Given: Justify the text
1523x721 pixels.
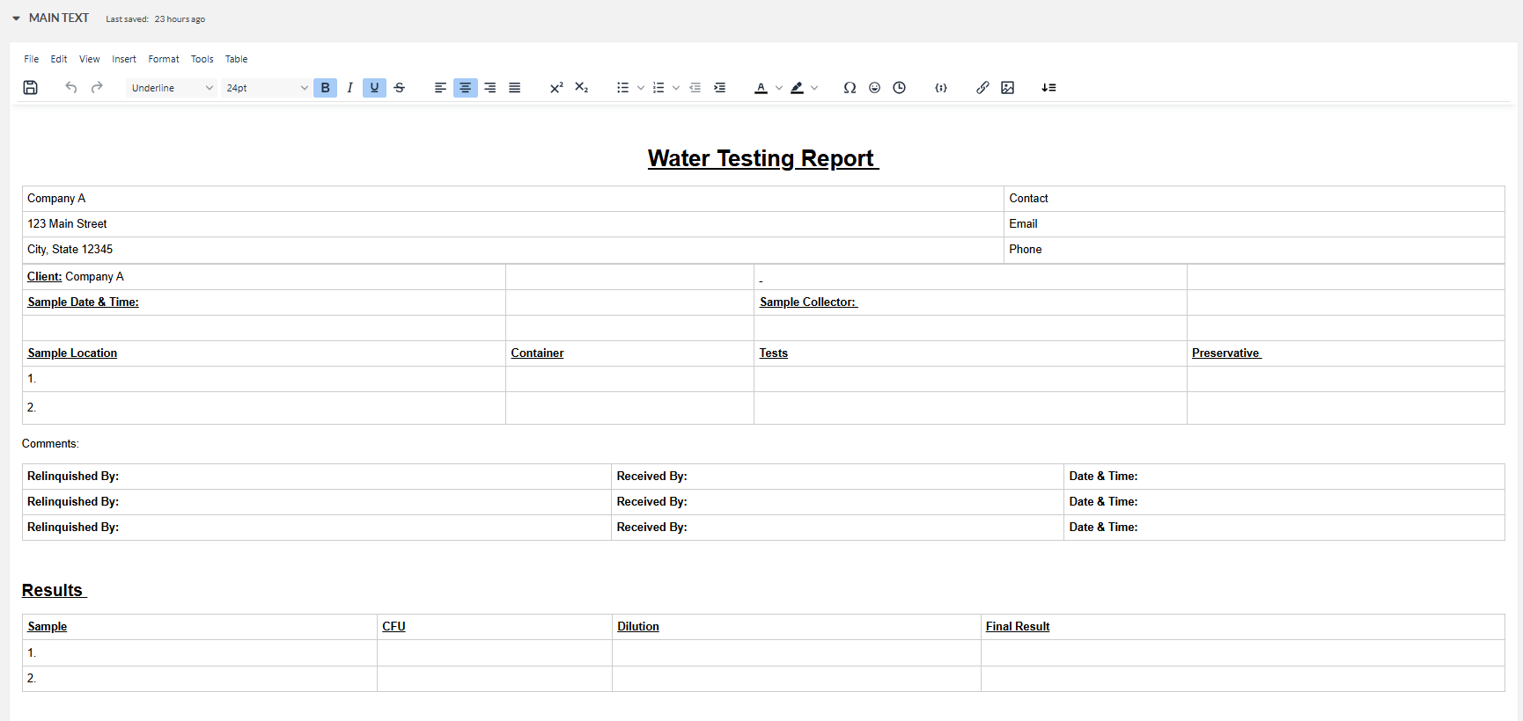Looking at the screenshot, I should point(514,87).
